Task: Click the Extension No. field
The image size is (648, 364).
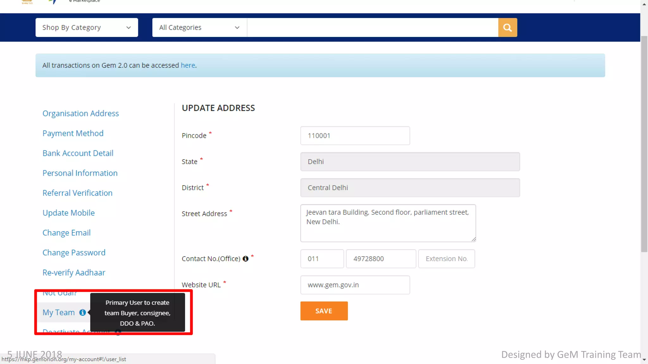Action: point(446,259)
